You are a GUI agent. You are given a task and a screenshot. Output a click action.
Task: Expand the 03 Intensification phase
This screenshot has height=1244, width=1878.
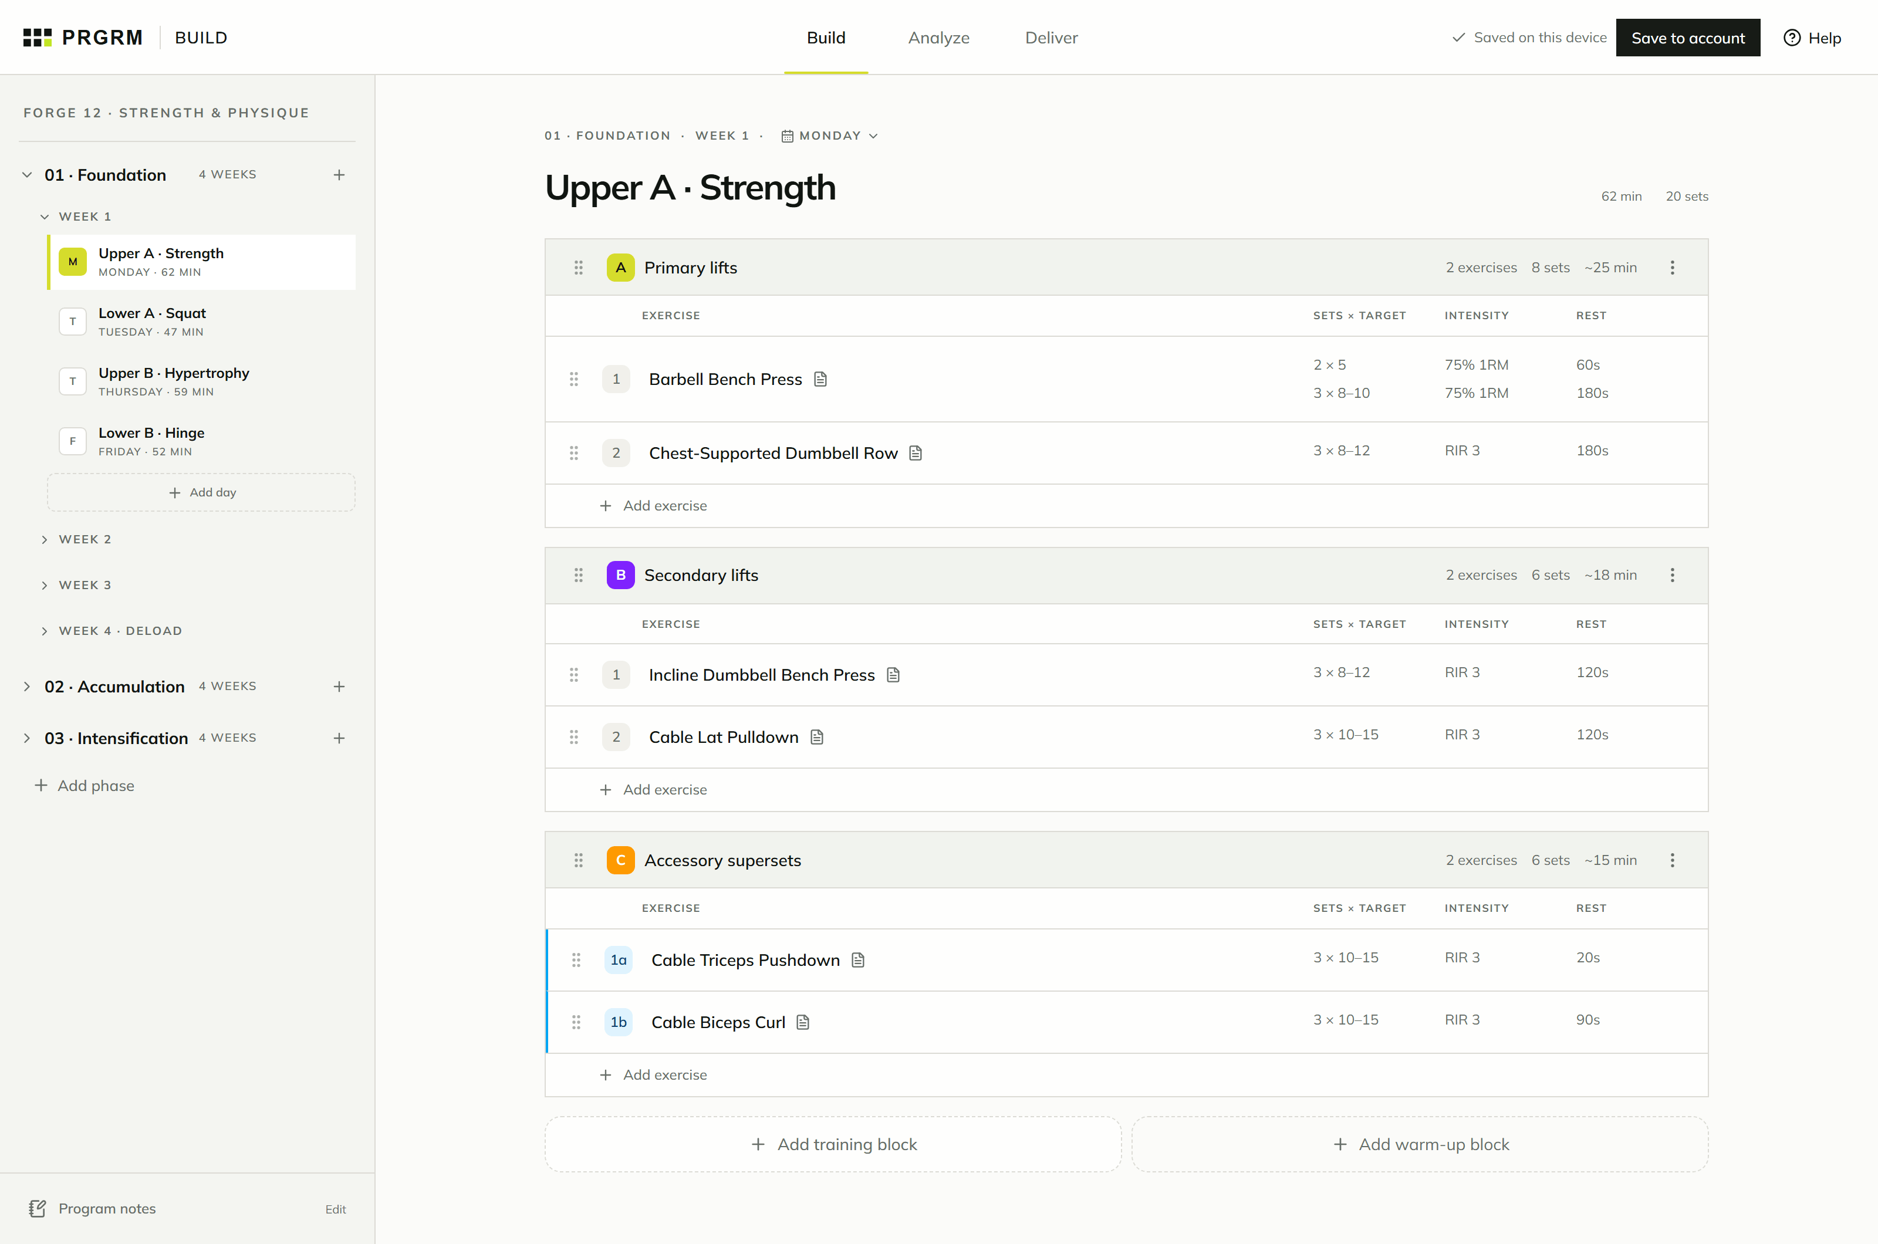[27, 738]
